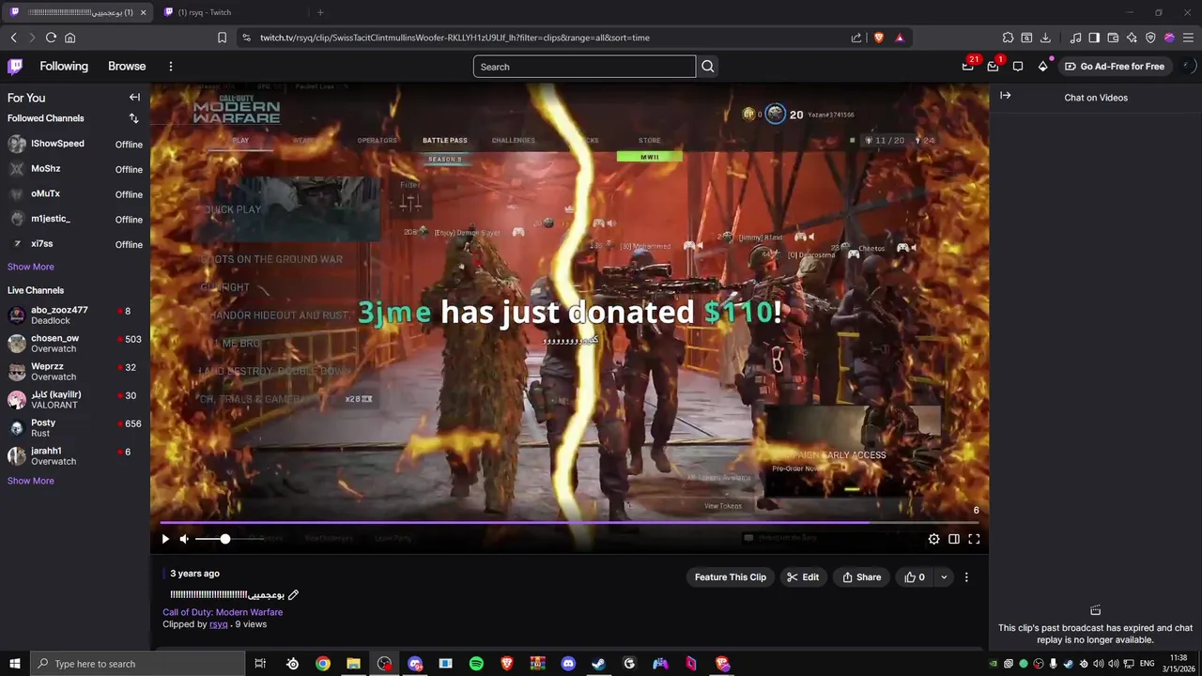This screenshot has width=1202, height=676.
Task: Collapse the For You sidebar
Action: coord(134,98)
